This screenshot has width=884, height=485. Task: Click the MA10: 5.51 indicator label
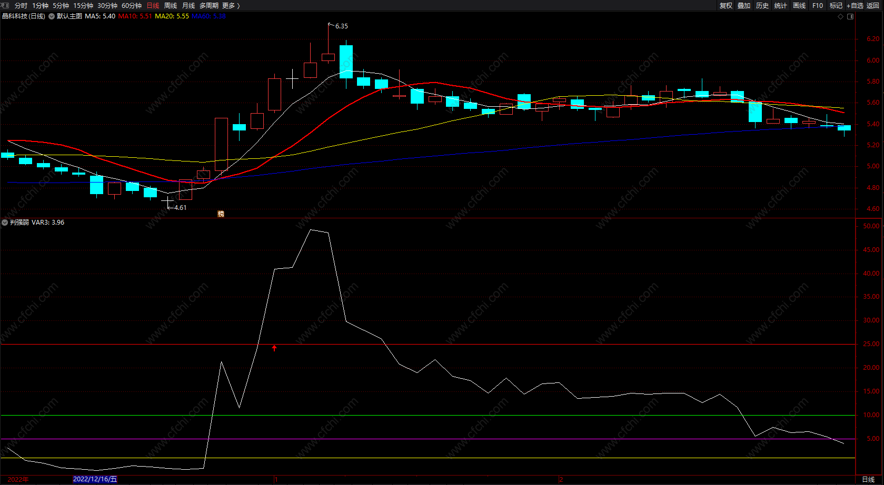pos(135,16)
